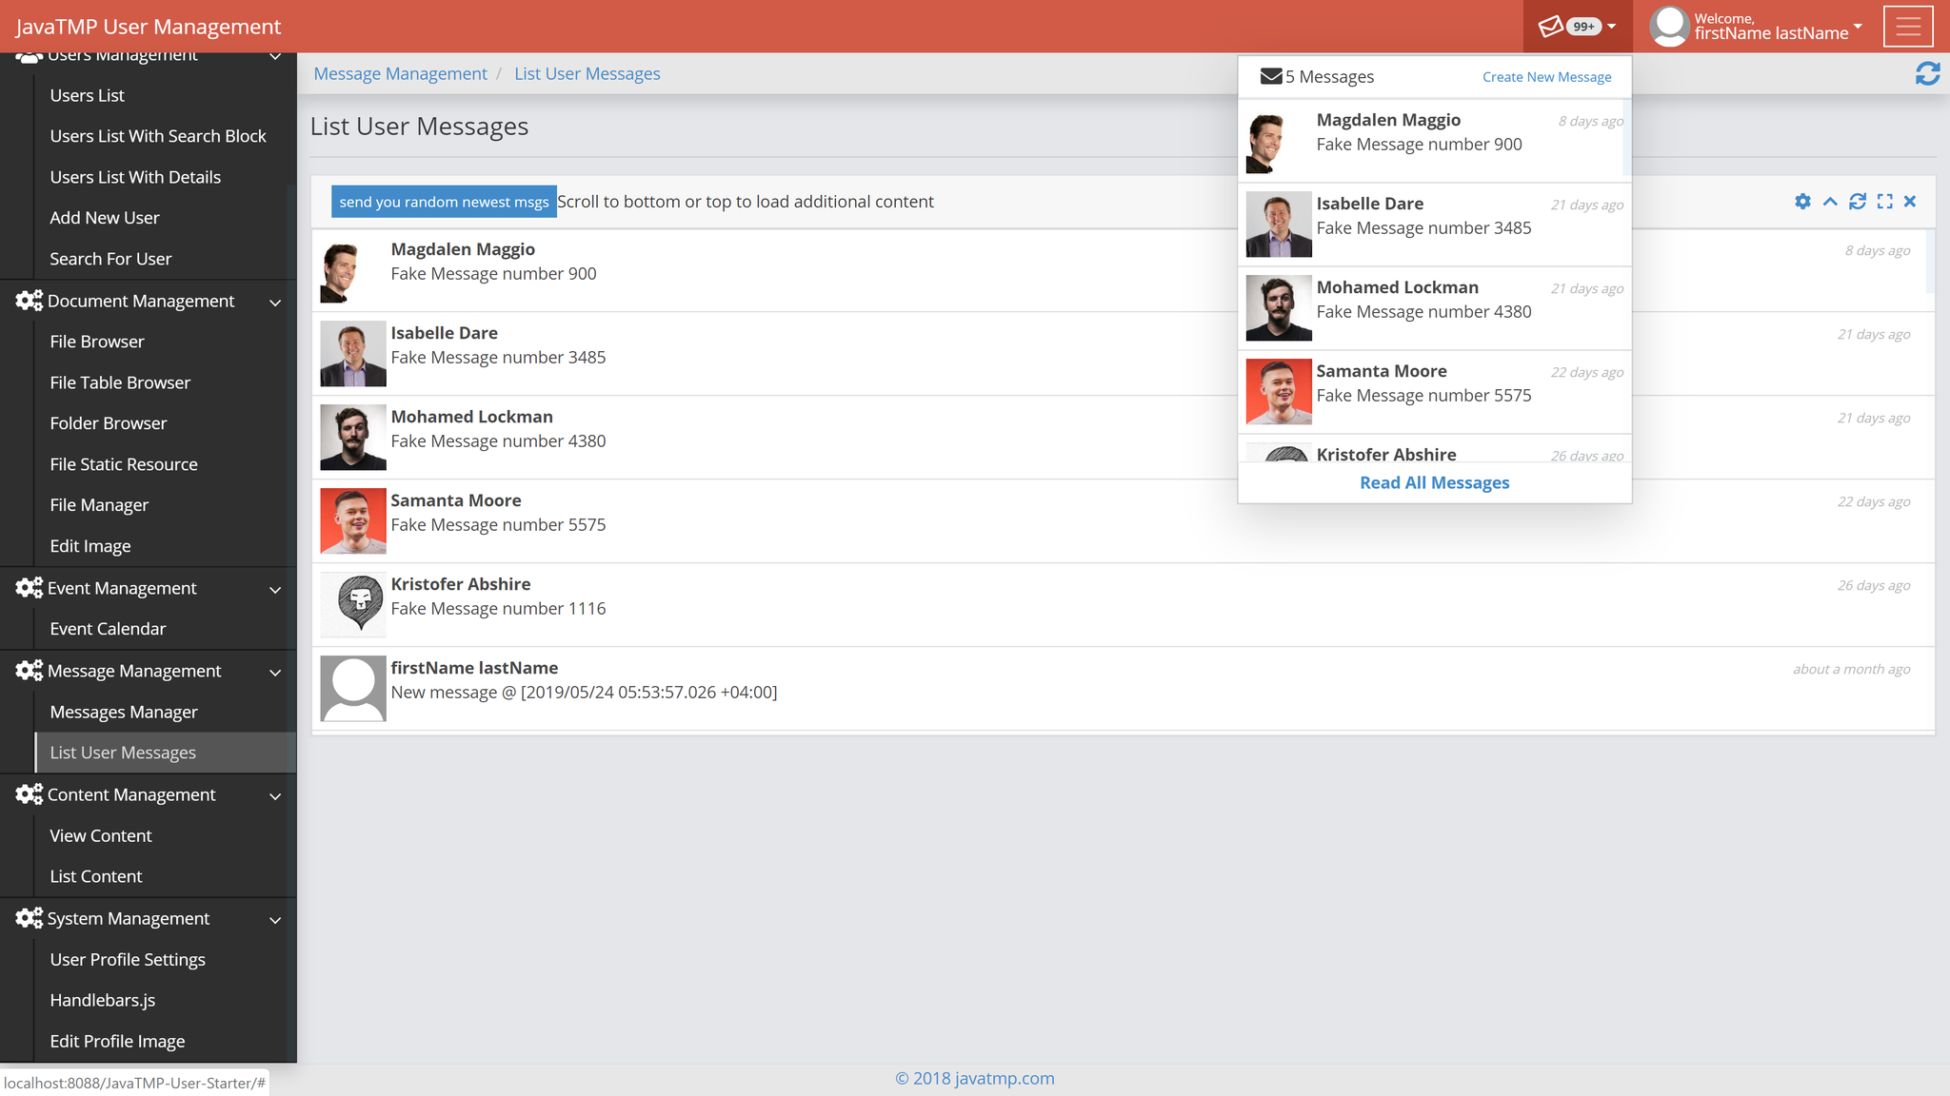Image resolution: width=1950 pixels, height=1096 pixels.
Task: Collapse the messages panel using the chevron
Action: coord(1830,202)
